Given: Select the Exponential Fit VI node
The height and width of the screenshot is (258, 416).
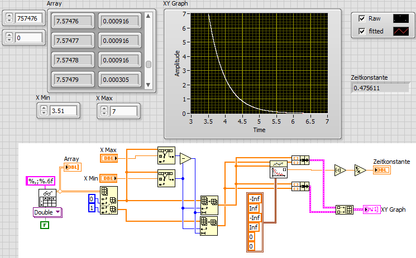Looking at the screenshot, I should 278,169.
